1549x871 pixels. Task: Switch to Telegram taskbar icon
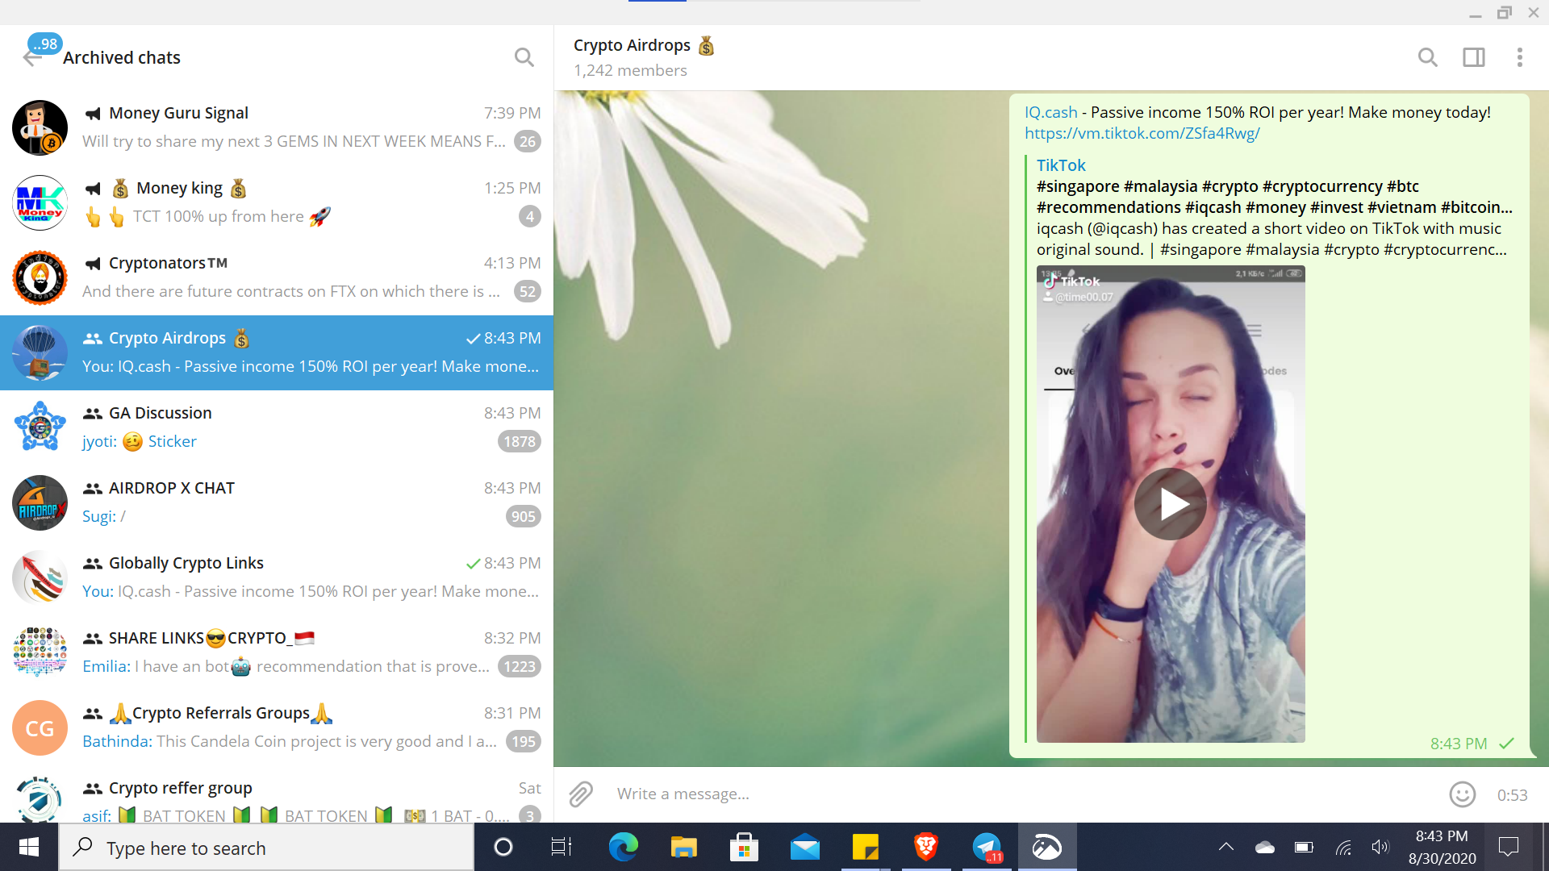point(986,847)
